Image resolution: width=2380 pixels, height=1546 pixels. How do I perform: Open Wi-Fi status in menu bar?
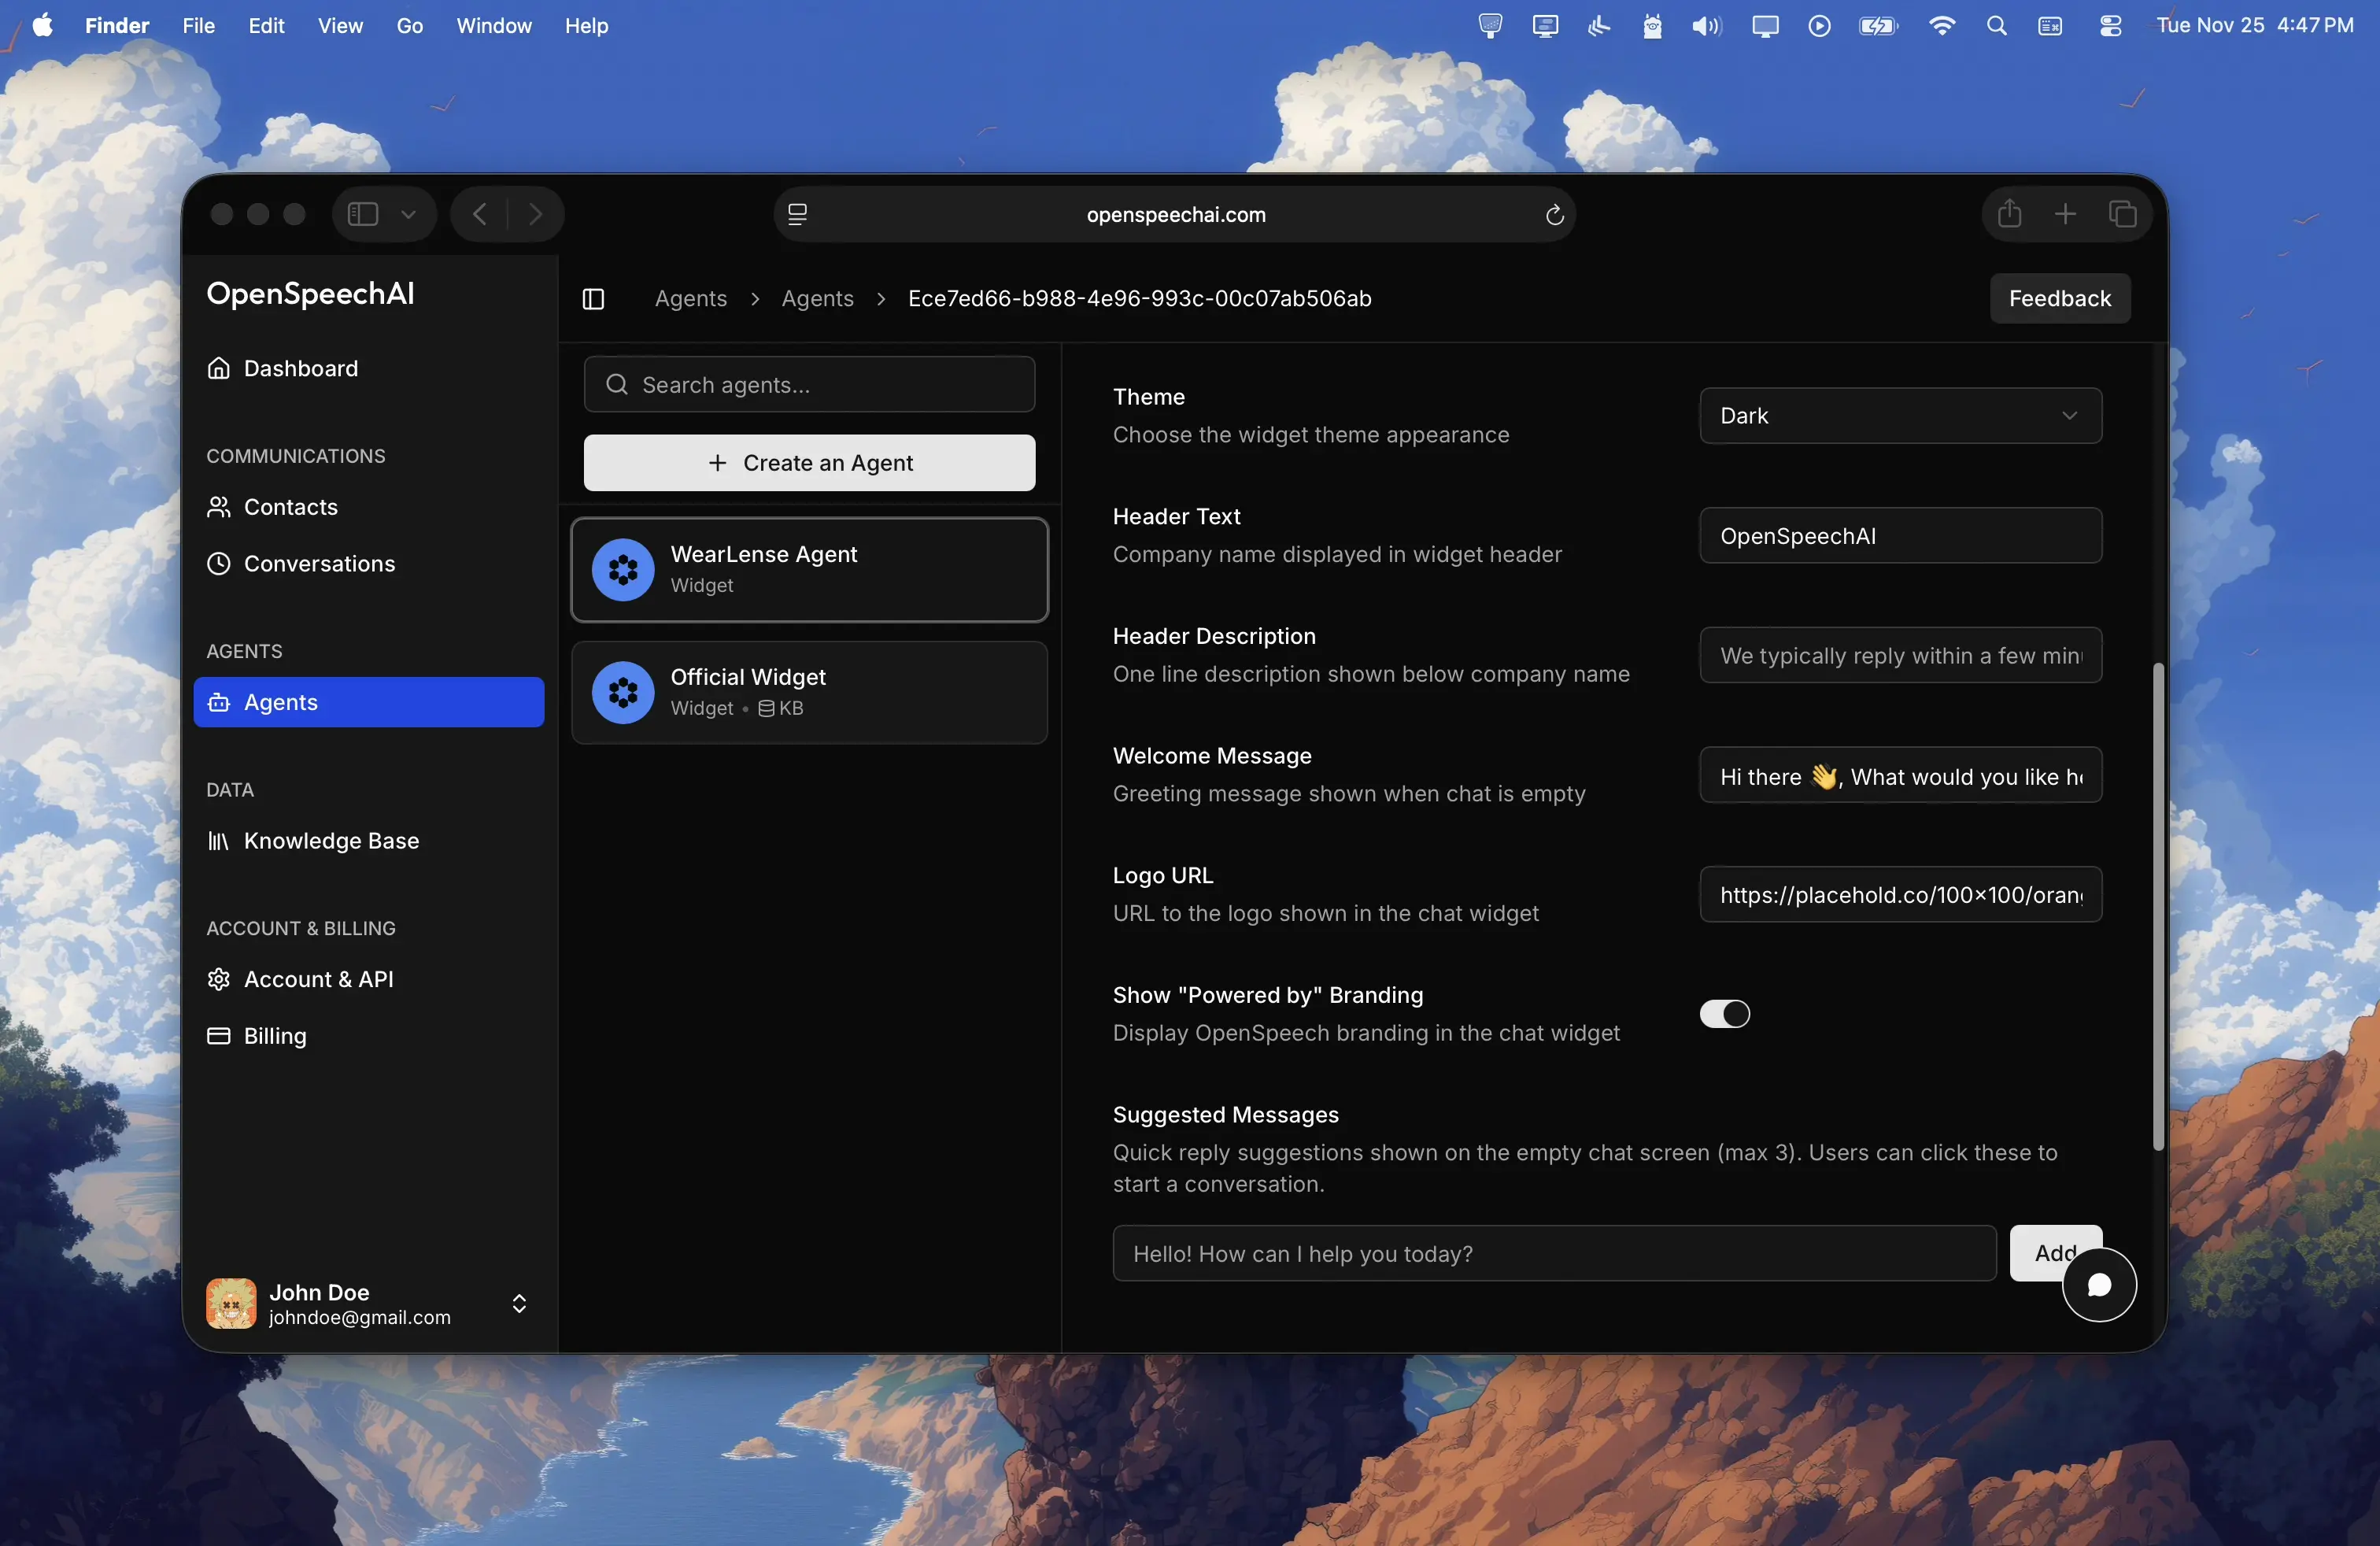(x=1941, y=26)
